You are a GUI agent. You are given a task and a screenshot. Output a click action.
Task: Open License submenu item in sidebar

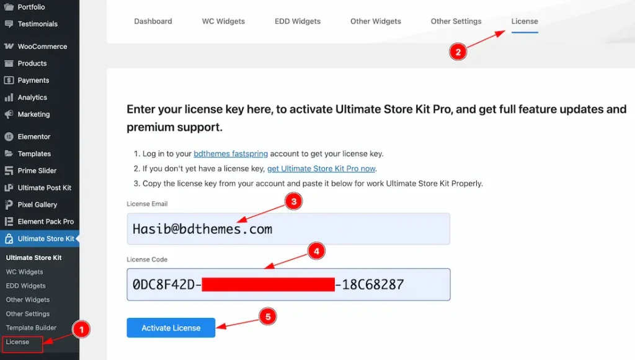click(18, 342)
